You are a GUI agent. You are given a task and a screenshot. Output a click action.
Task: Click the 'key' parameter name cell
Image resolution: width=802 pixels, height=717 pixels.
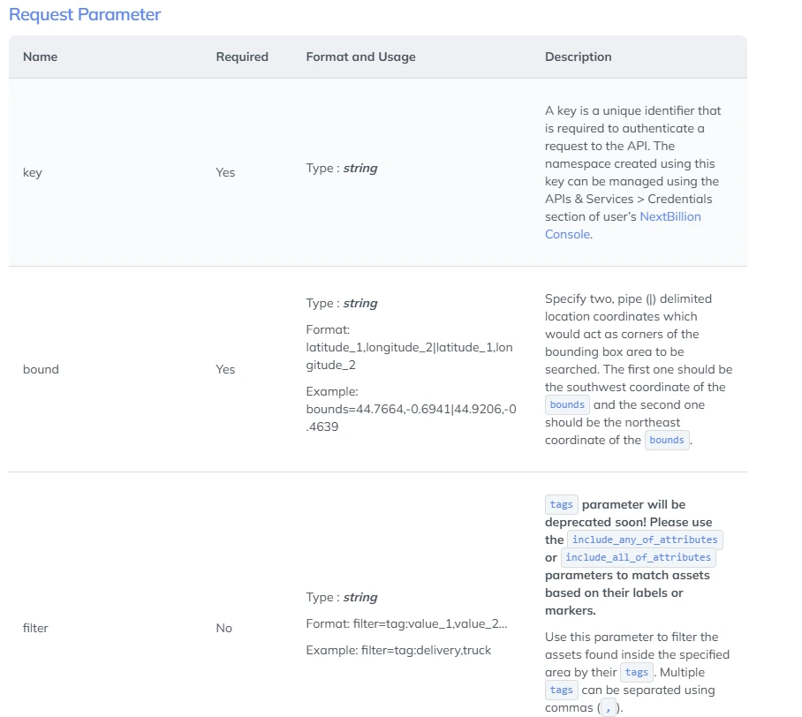coord(32,172)
